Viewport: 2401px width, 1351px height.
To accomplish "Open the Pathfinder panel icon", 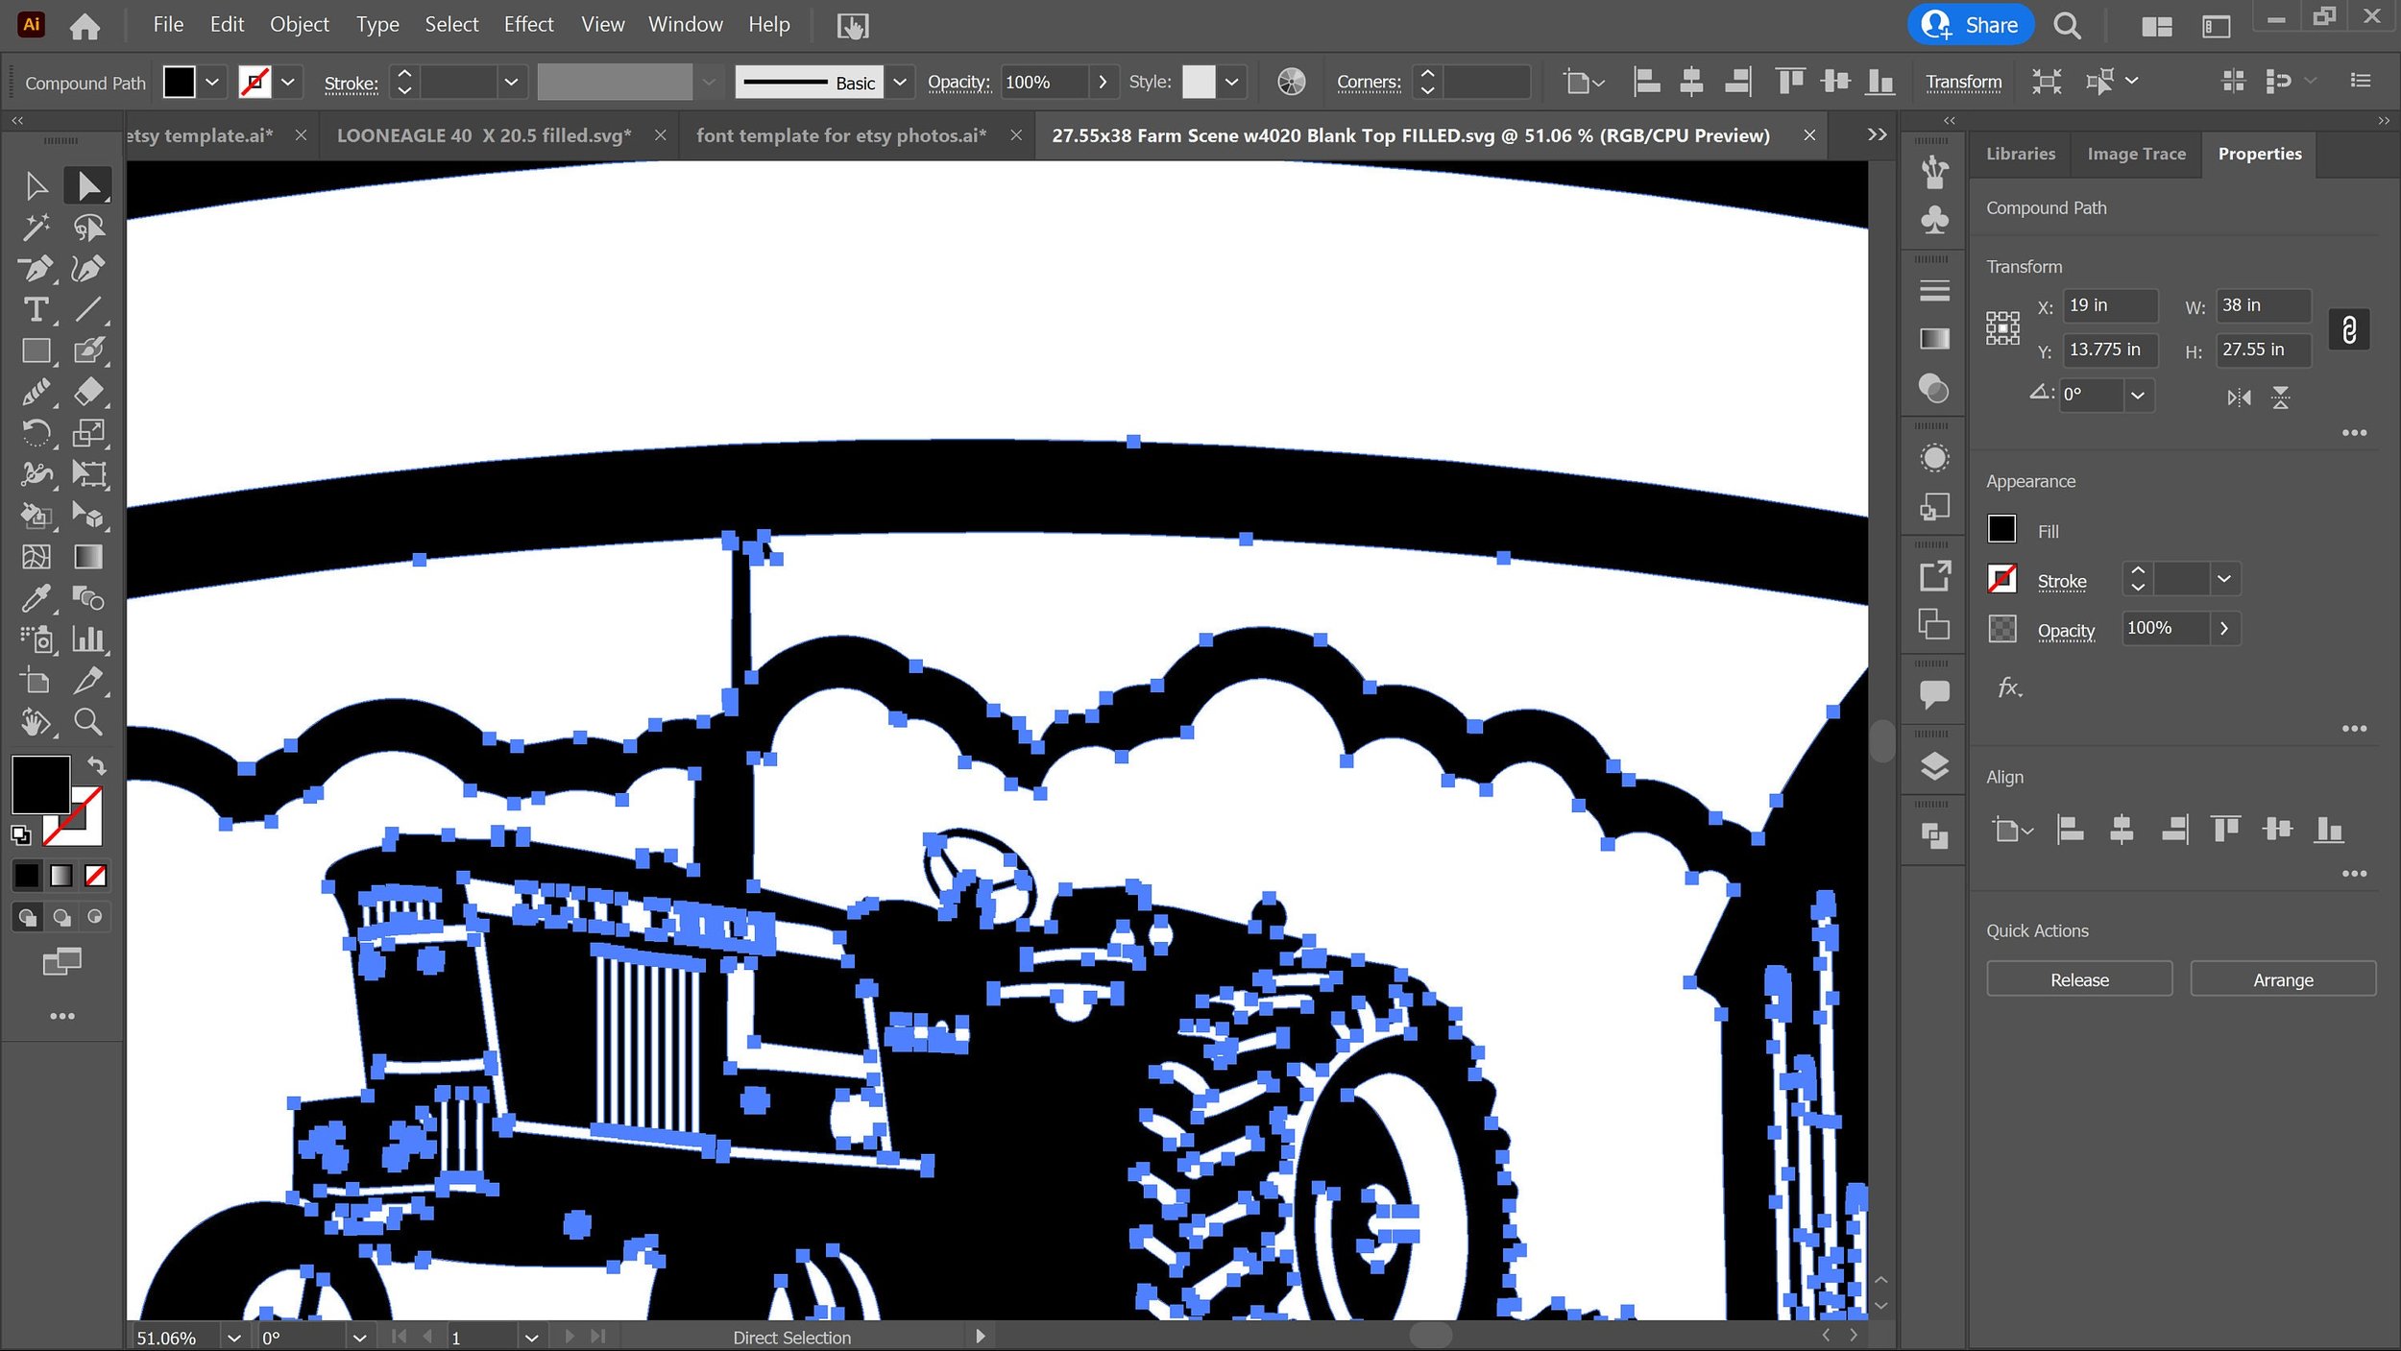I will coord(1933,836).
